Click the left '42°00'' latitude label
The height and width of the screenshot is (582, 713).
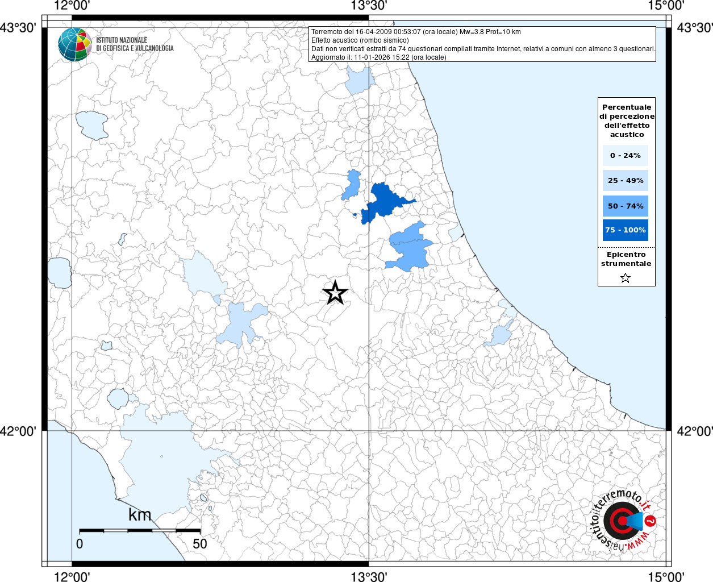pyautogui.click(x=19, y=431)
